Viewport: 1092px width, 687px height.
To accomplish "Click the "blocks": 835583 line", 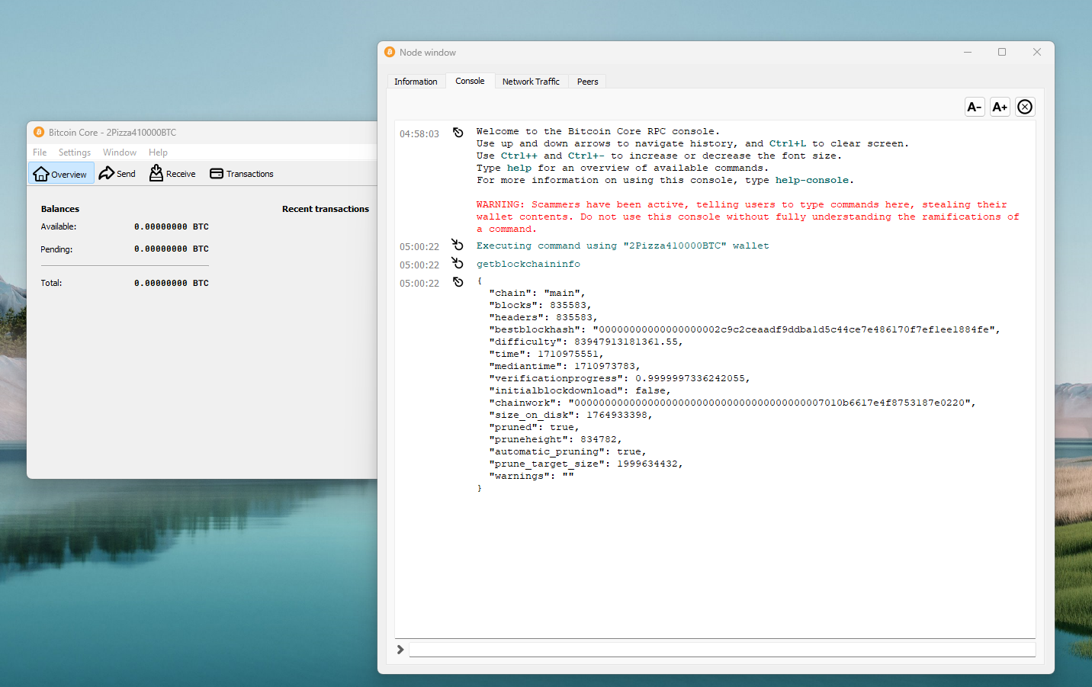I will tap(540, 305).
